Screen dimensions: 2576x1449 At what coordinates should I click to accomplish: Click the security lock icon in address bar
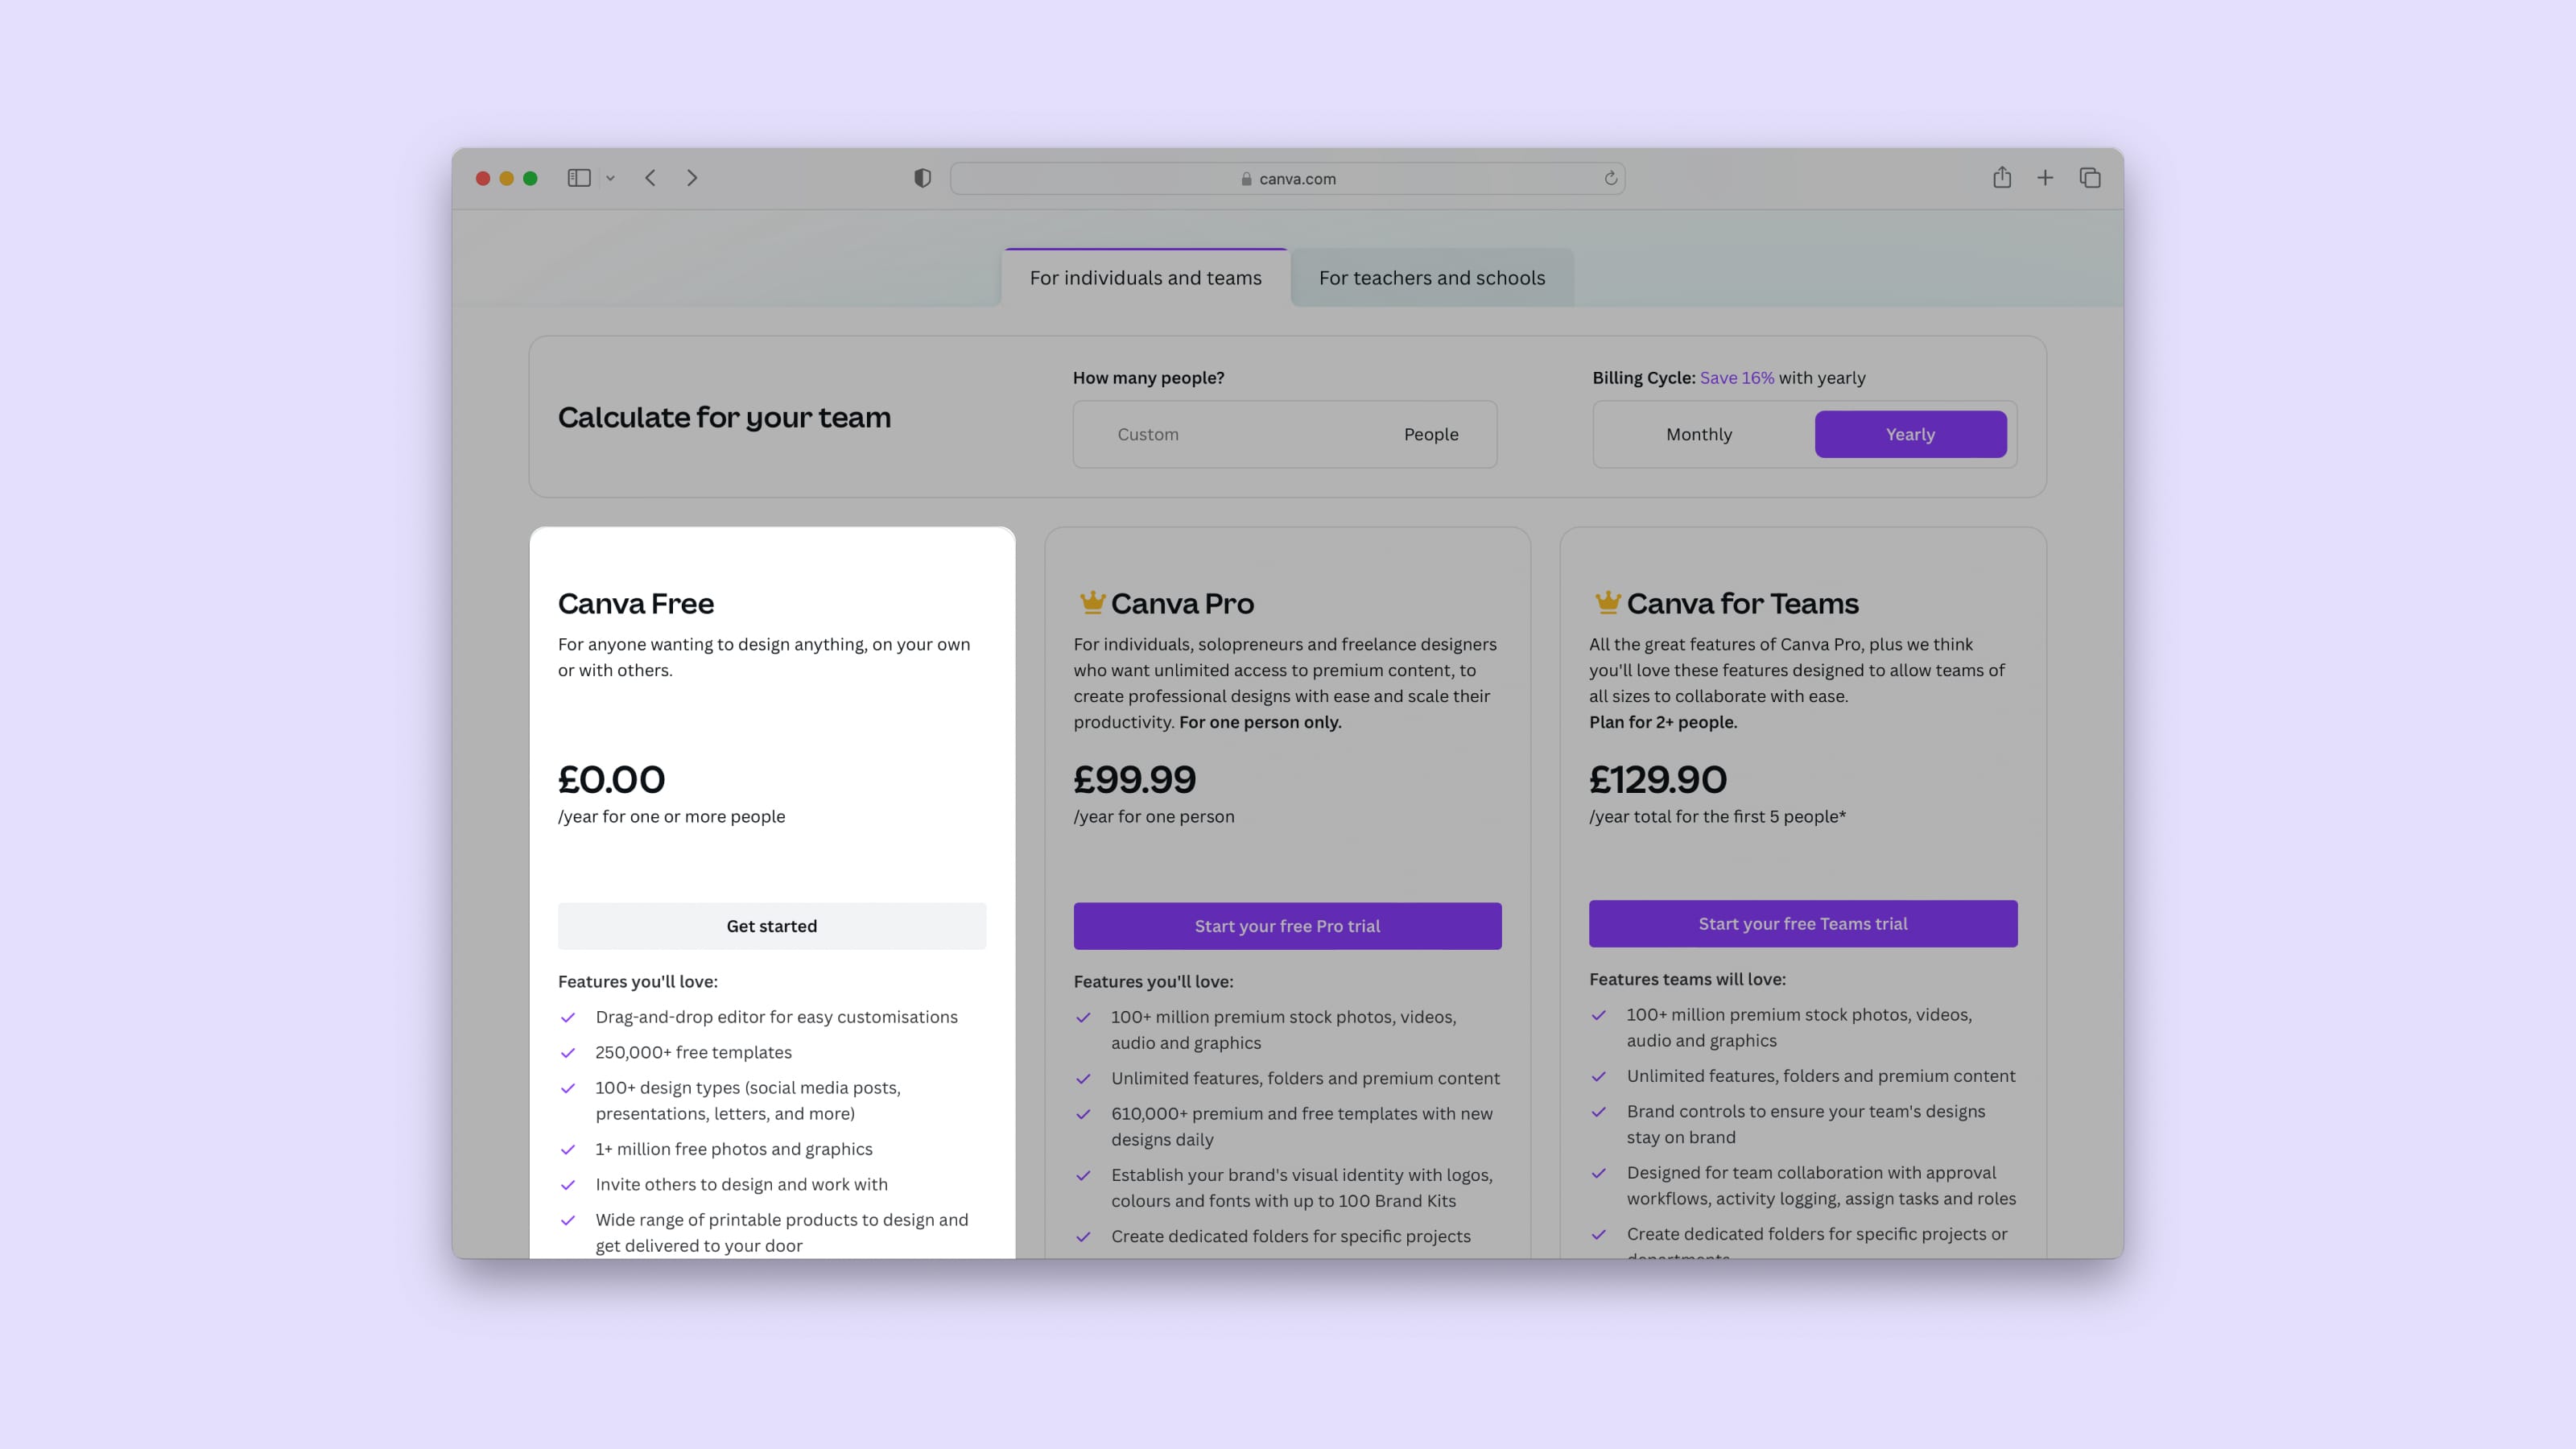point(1244,177)
